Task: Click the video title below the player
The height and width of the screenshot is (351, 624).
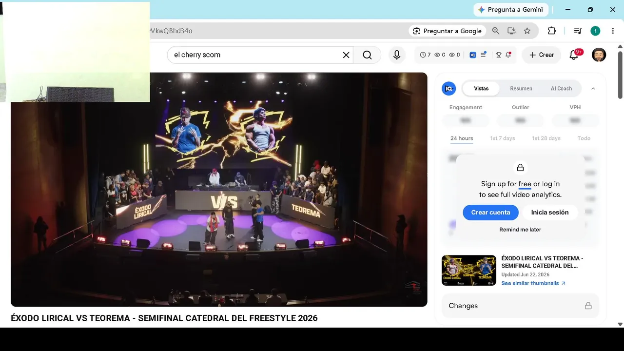Action: coord(164,318)
